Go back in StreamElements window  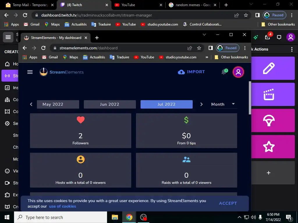tap(25, 48)
